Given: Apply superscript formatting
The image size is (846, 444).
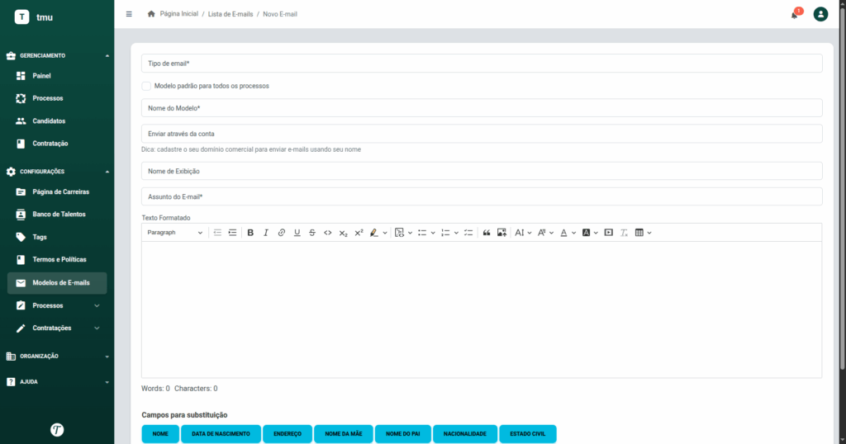Looking at the screenshot, I should tap(359, 233).
